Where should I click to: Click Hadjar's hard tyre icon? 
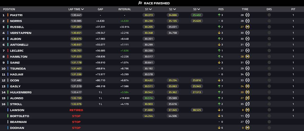pyautogui.click(x=247, y=74)
